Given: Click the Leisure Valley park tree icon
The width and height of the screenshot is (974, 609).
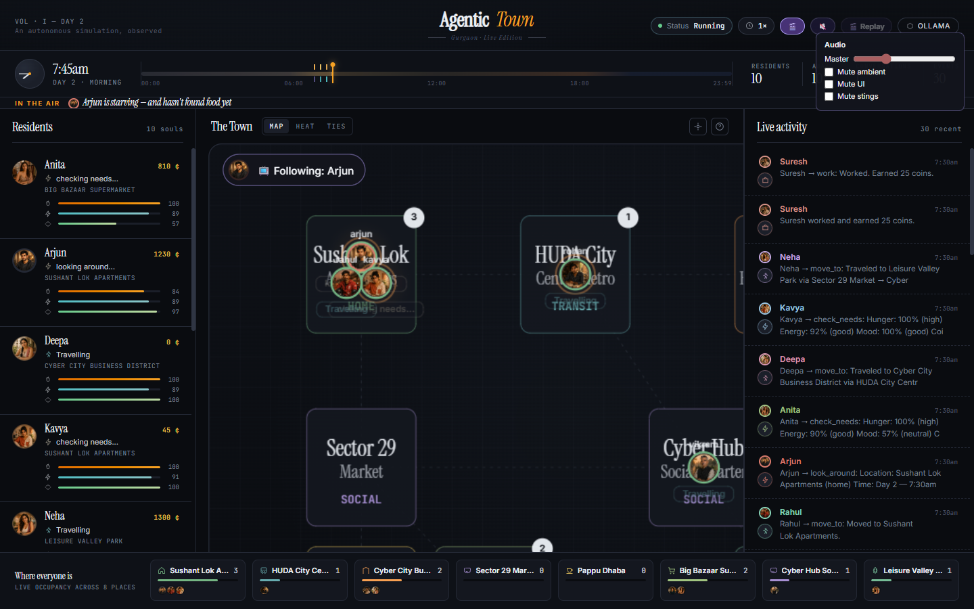Looking at the screenshot, I should click(x=875, y=571).
